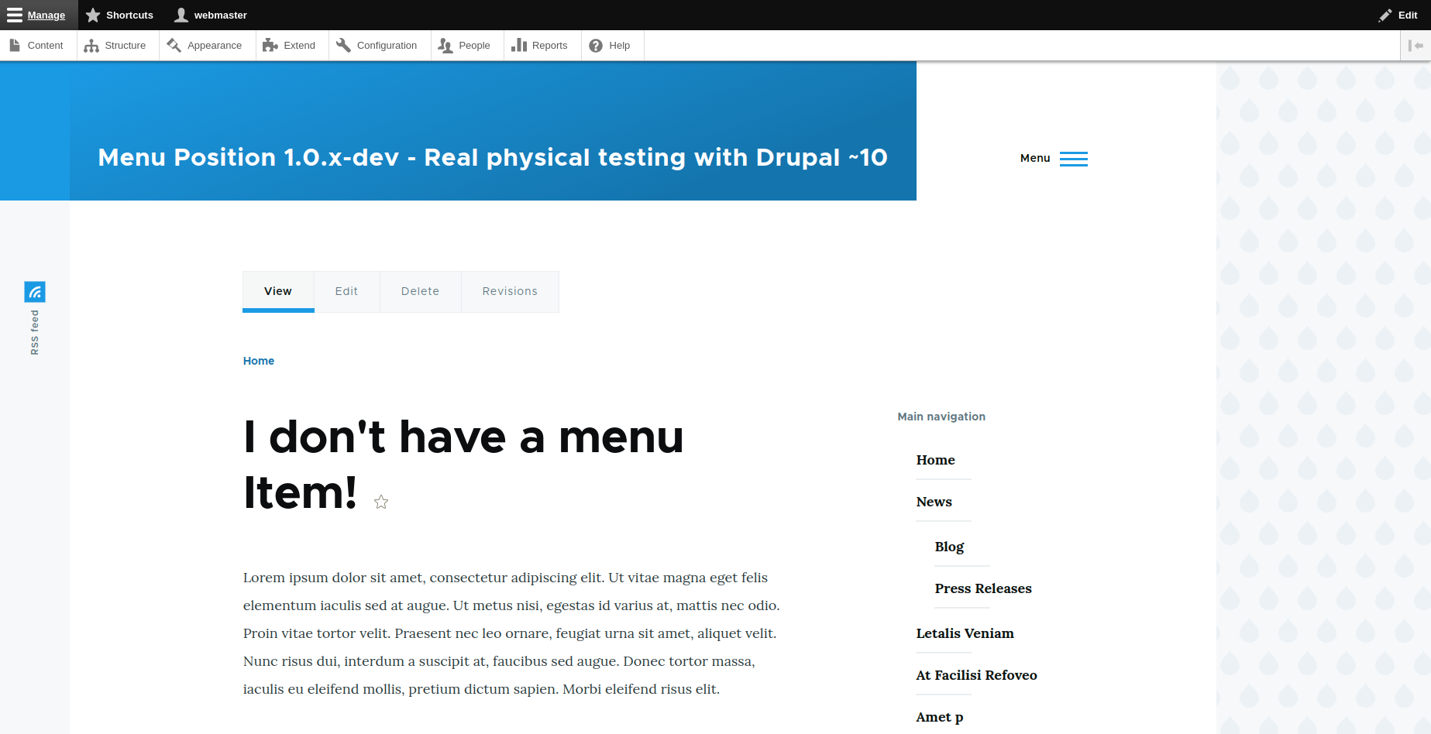Click the Home breadcrumb link

(x=259, y=361)
